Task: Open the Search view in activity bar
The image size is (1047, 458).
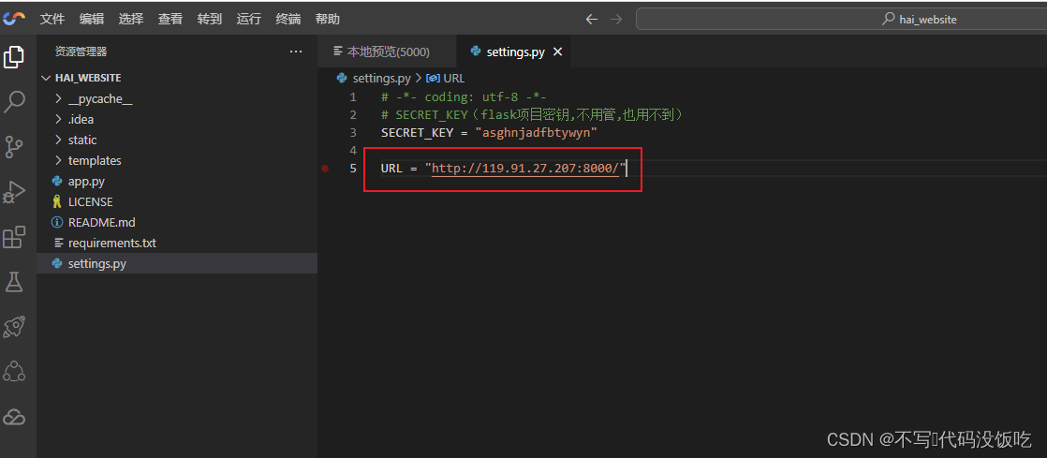Action: point(14,102)
